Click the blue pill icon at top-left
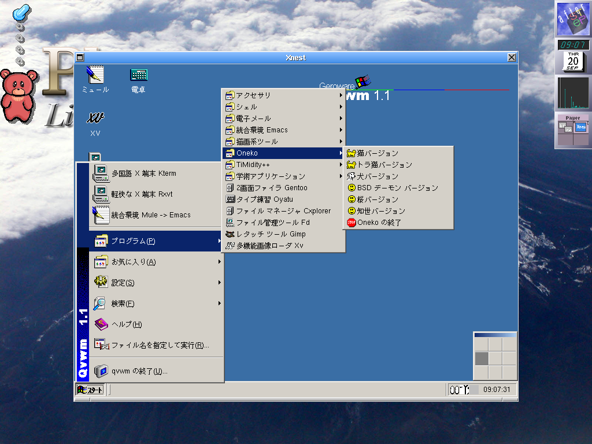 (x=22, y=13)
